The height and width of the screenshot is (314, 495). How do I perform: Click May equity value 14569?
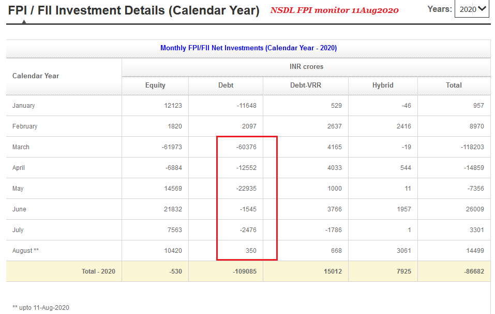[173, 189]
